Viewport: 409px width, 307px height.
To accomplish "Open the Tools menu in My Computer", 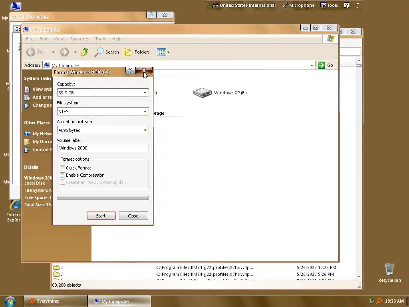I will pyautogui.click(x=100, y=39).
